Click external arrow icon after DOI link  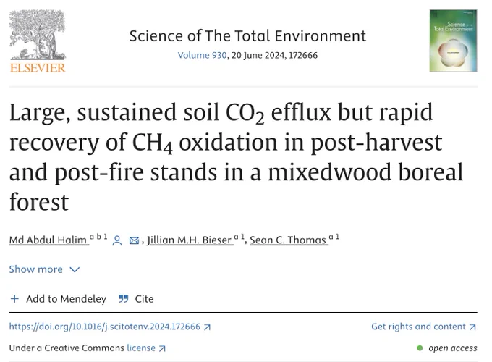207,327
